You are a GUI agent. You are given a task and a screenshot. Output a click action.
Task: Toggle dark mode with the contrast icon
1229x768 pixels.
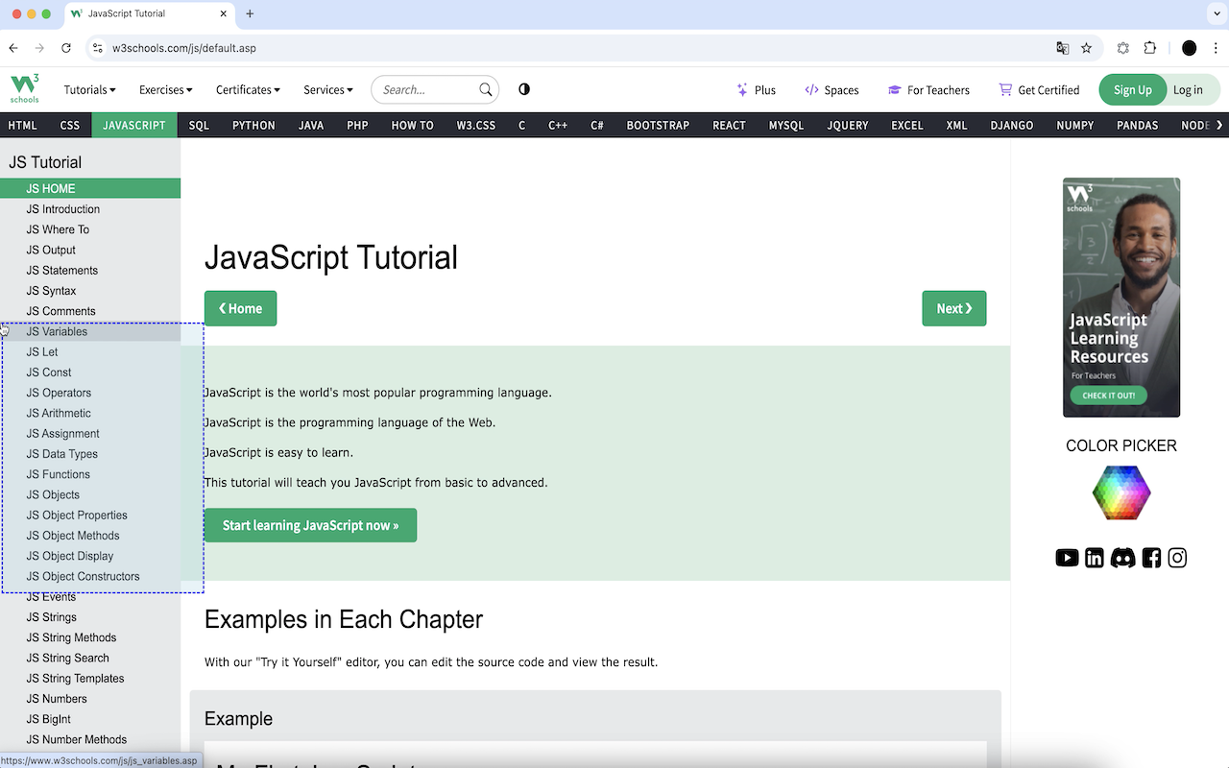[x=523, y=88]
